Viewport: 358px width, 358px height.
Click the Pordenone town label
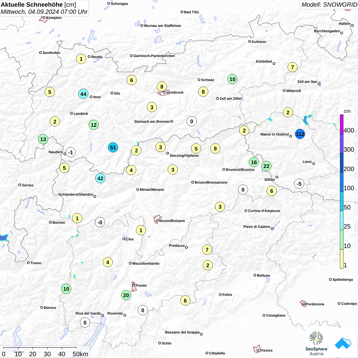tap(315, 304)
